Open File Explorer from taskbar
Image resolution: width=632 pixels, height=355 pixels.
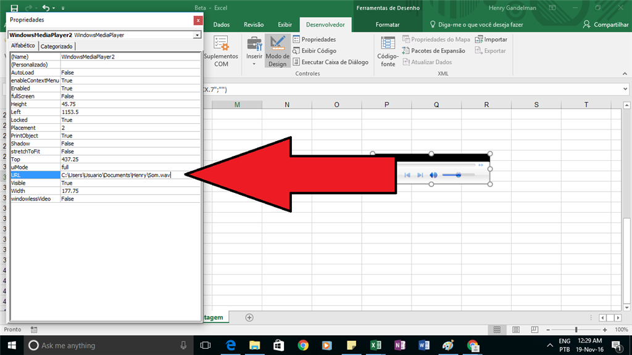[x=255, y=345]
